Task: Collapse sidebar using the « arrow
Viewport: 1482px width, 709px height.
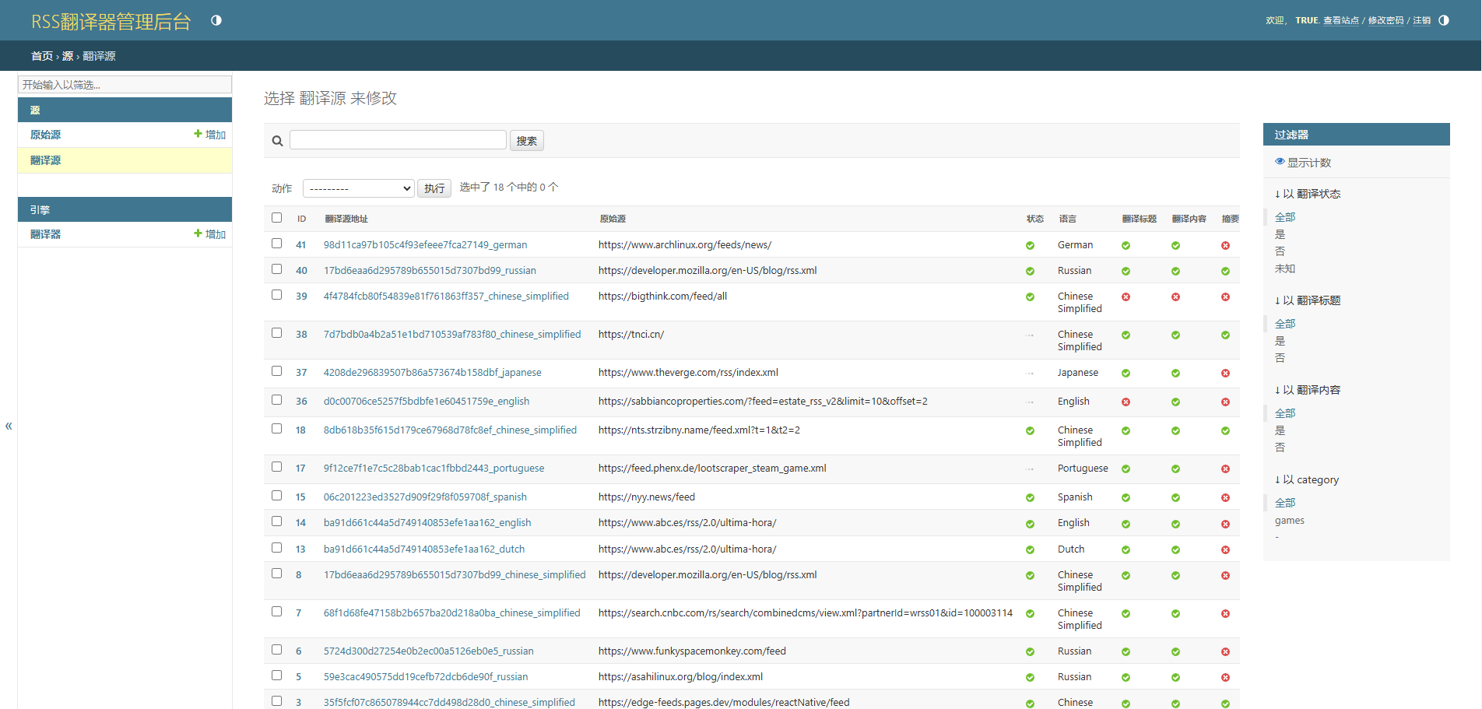Action: [x=9, y=426]
